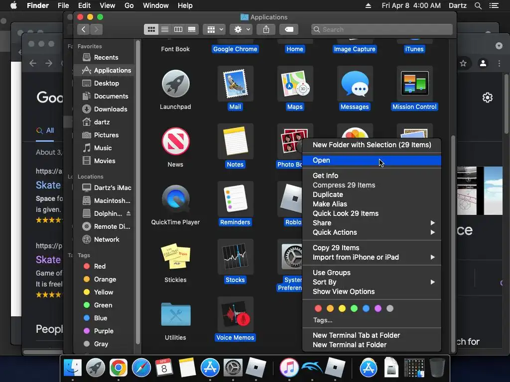
Task: Select the Mail app icon
Action: [x=235, y=84]
